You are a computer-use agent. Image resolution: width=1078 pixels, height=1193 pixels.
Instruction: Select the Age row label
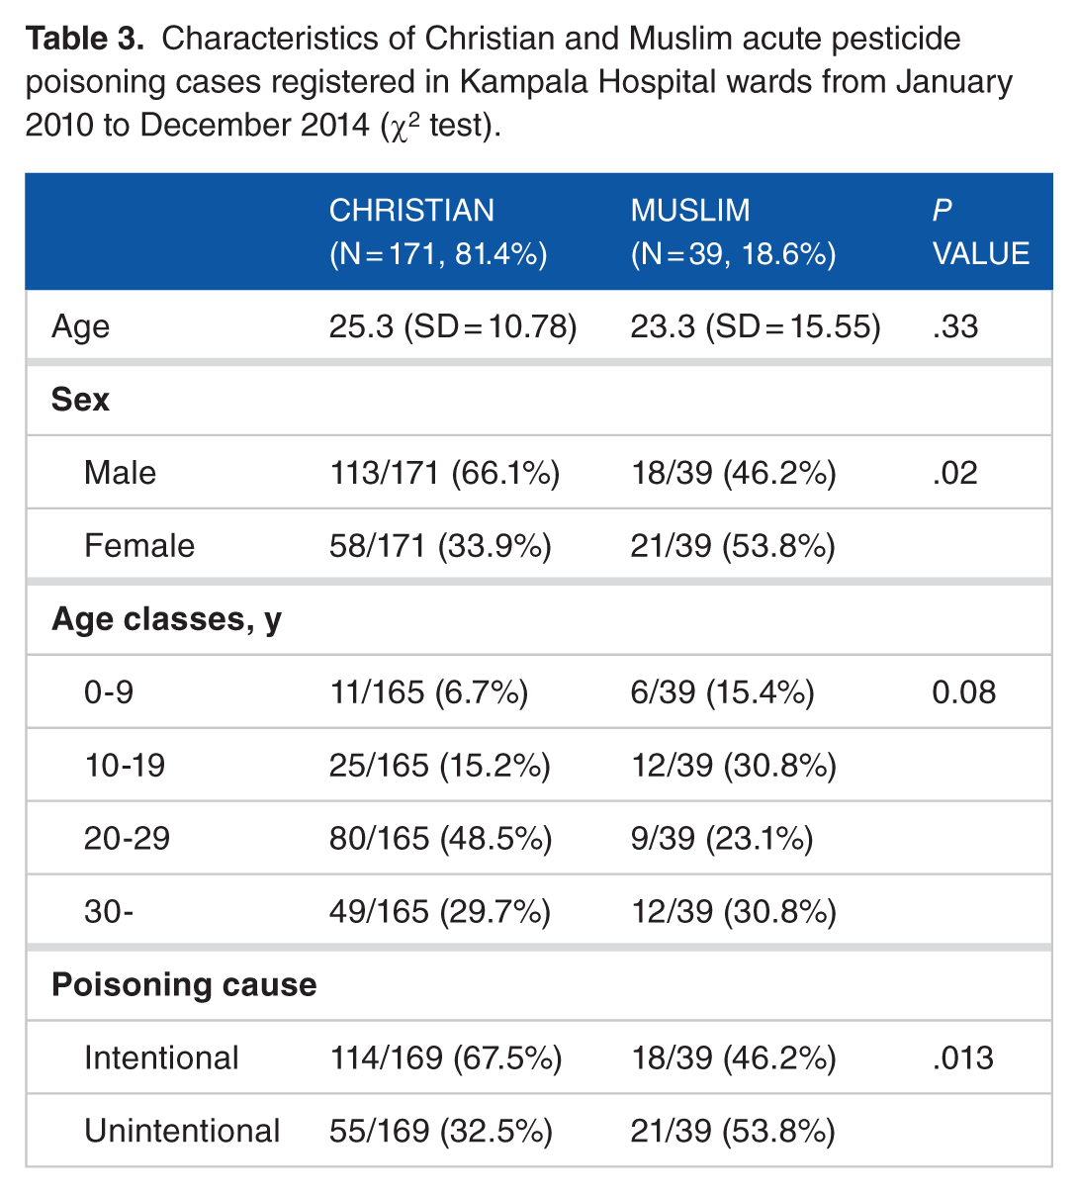coord(80,327)
